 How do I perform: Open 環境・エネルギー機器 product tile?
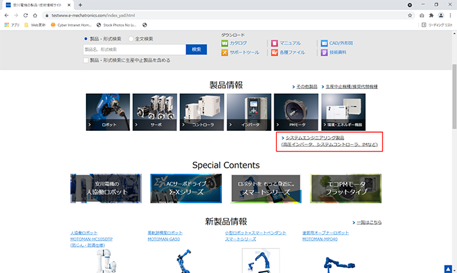343,112
